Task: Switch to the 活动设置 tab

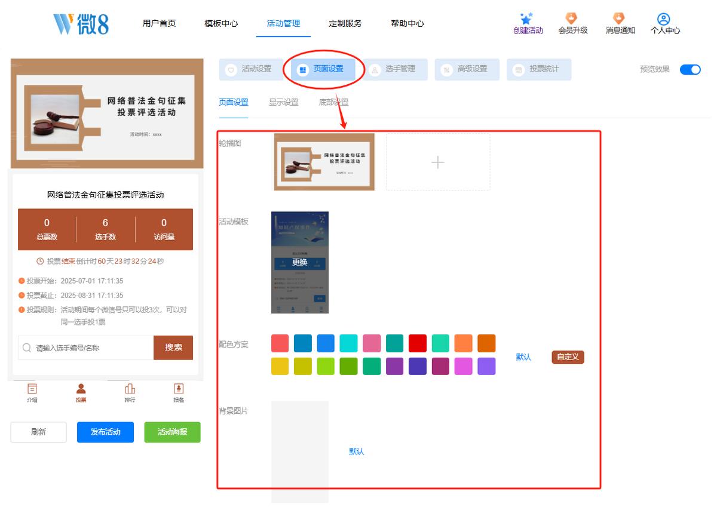Action: point(250,69)
